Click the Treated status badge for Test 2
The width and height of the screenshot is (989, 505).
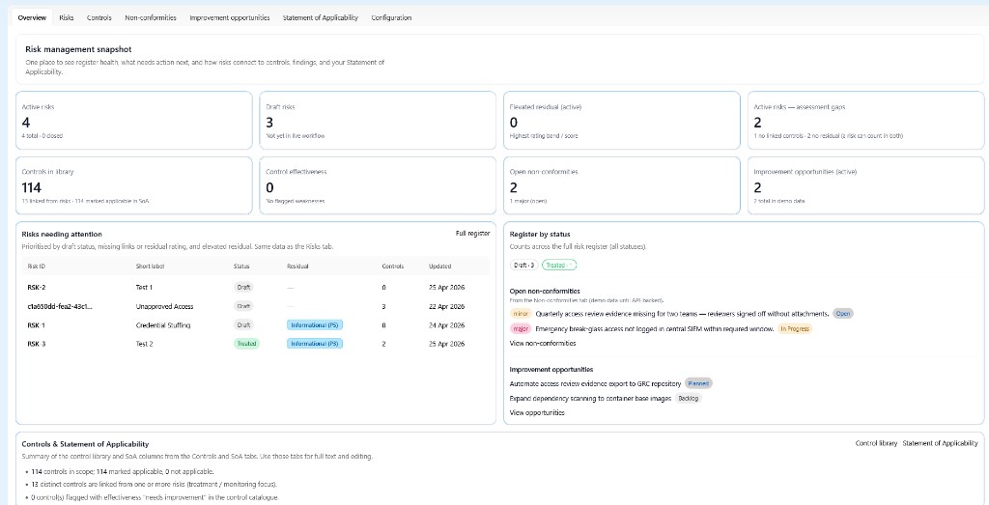click(246, 345)
